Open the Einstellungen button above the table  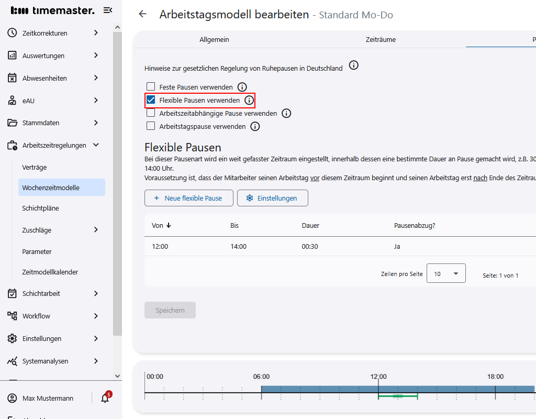(x=272, y=198)
